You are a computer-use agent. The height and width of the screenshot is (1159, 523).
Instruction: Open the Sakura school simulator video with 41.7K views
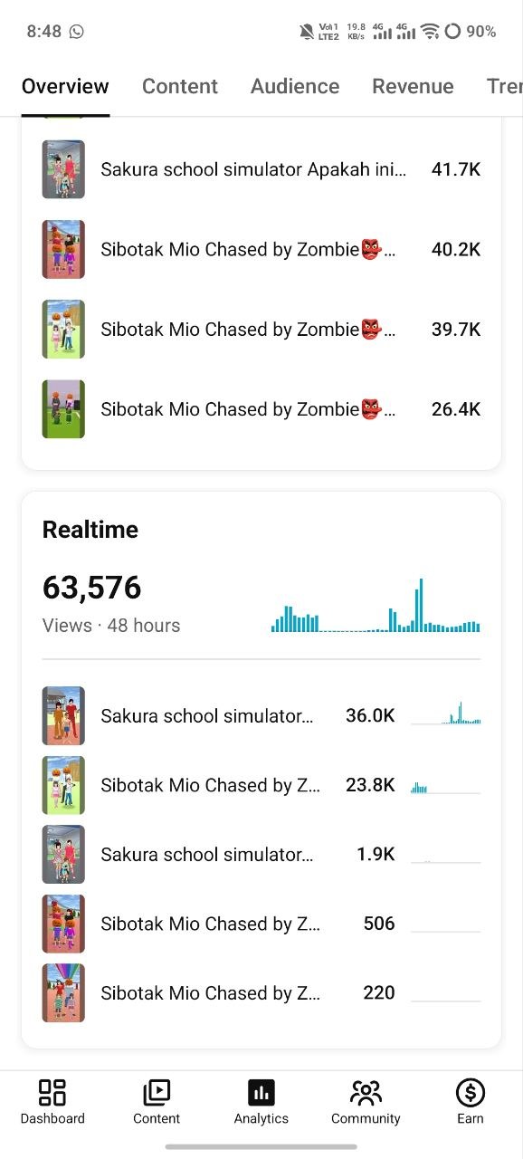(261, 169)
